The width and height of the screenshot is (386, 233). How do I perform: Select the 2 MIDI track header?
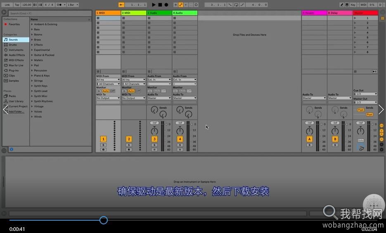[134, 13]
